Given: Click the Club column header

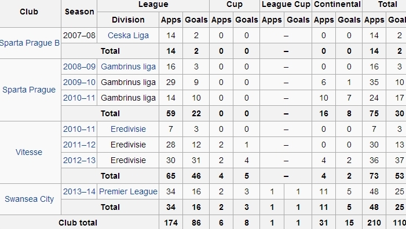Looking at the screenshot, I should [x=29, y=12].
